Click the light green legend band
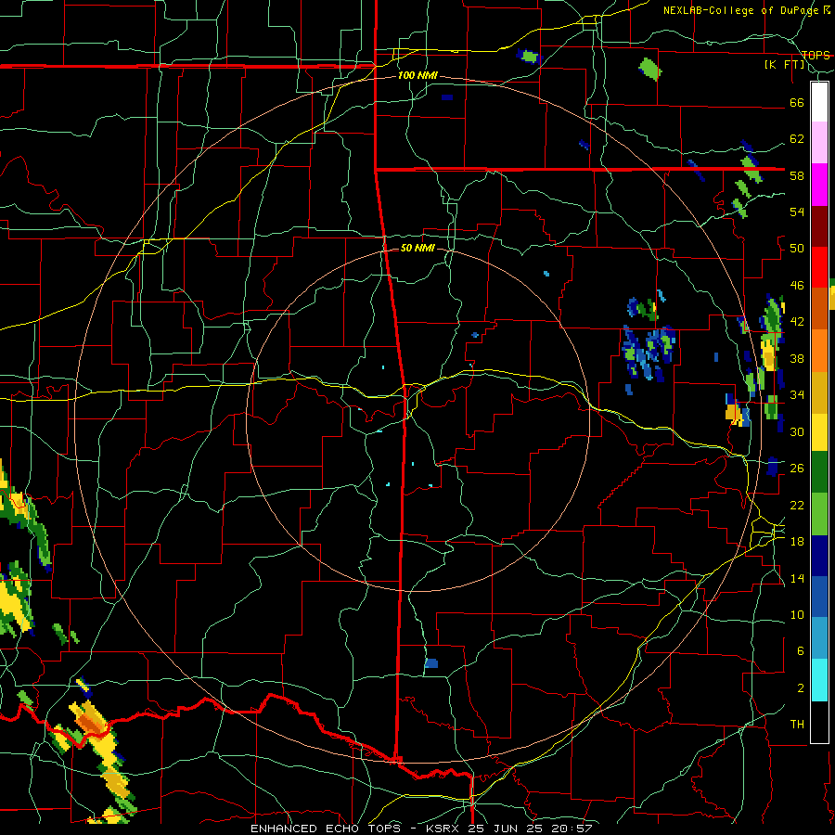Screen dimensions: 835x835 819,514
